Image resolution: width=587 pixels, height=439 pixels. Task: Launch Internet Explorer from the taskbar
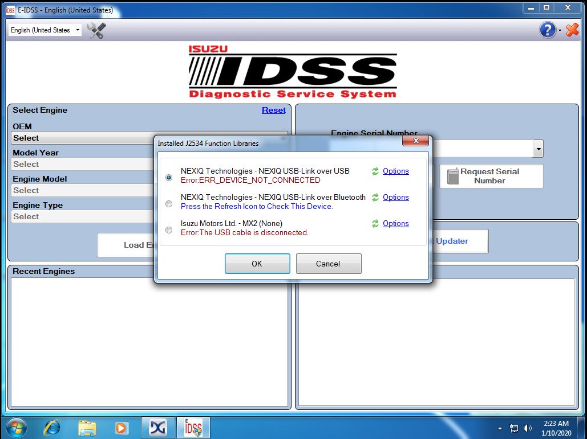pyautogui.click(x=52, y=428)
